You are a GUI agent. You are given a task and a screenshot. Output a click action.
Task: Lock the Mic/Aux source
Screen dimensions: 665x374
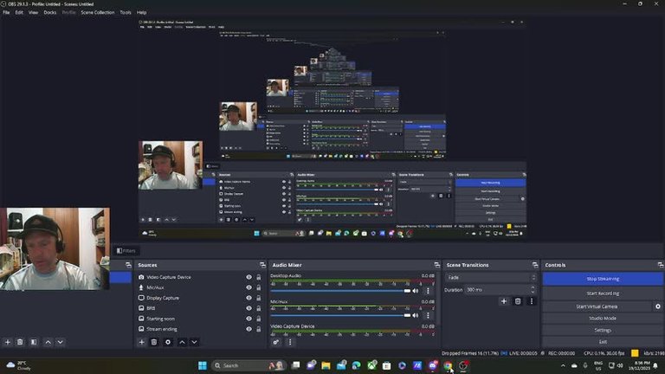pyautogui.click(x=259, y=287)
